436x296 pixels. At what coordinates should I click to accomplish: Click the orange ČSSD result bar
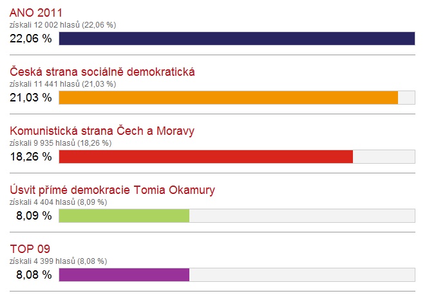pyautogui.click(x=228, y=98)
